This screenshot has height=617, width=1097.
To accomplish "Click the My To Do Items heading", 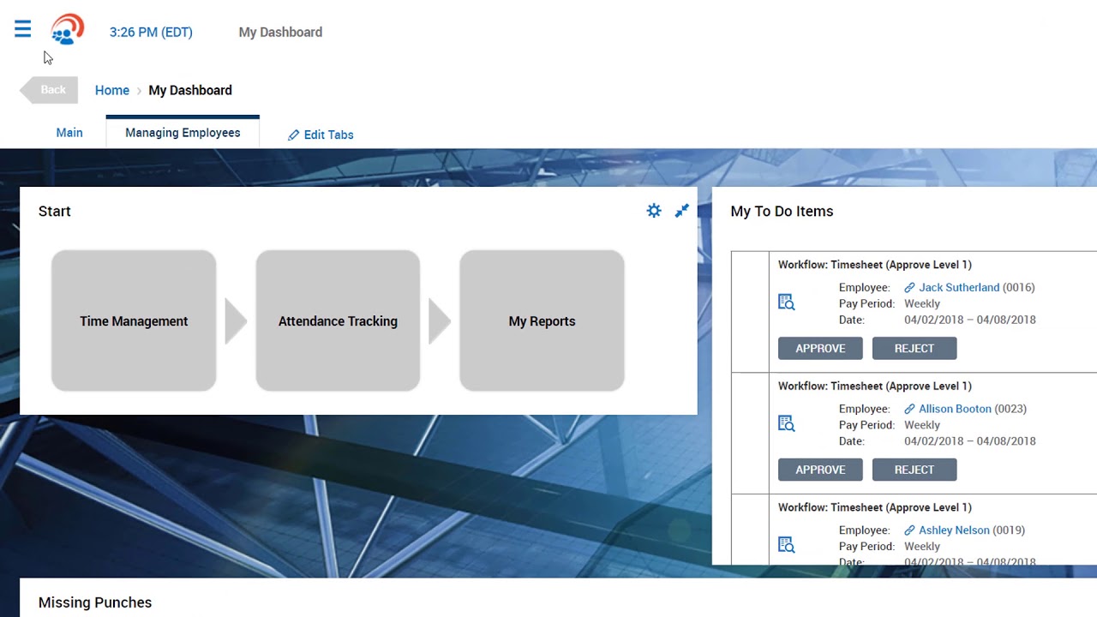I will tap(782, 212).
